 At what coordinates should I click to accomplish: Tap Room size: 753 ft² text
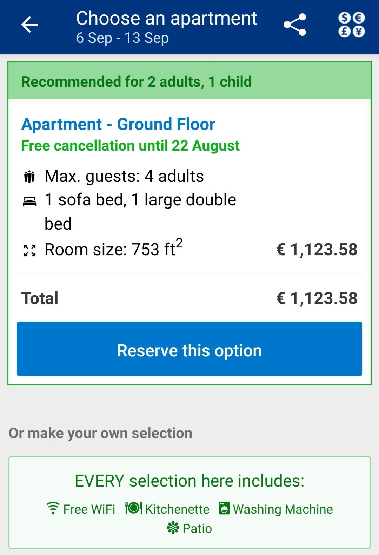pos(113,249)
